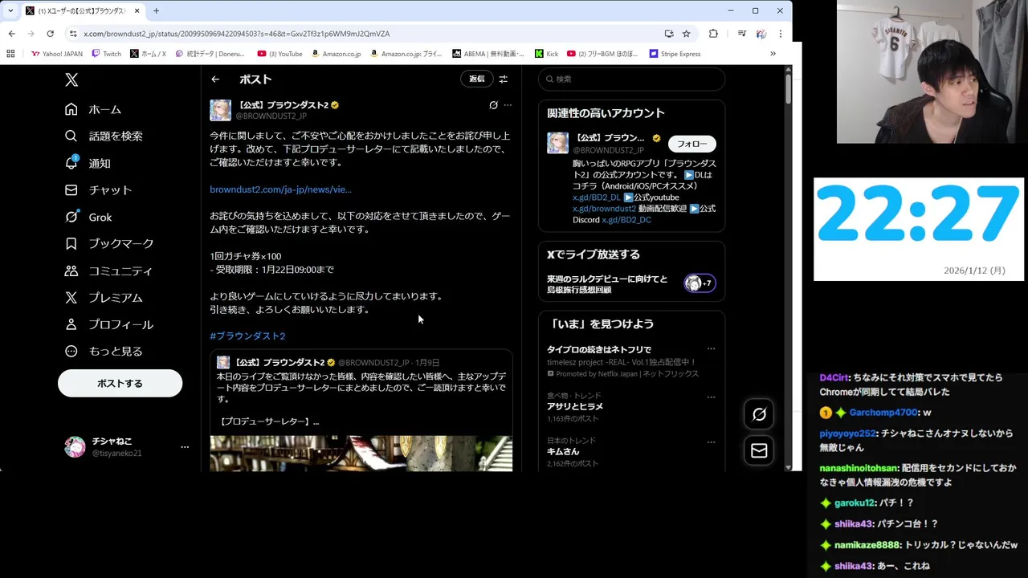Open チャット messages
Viewport: 1028px width, 578px height.
click(x=98, y=189)
